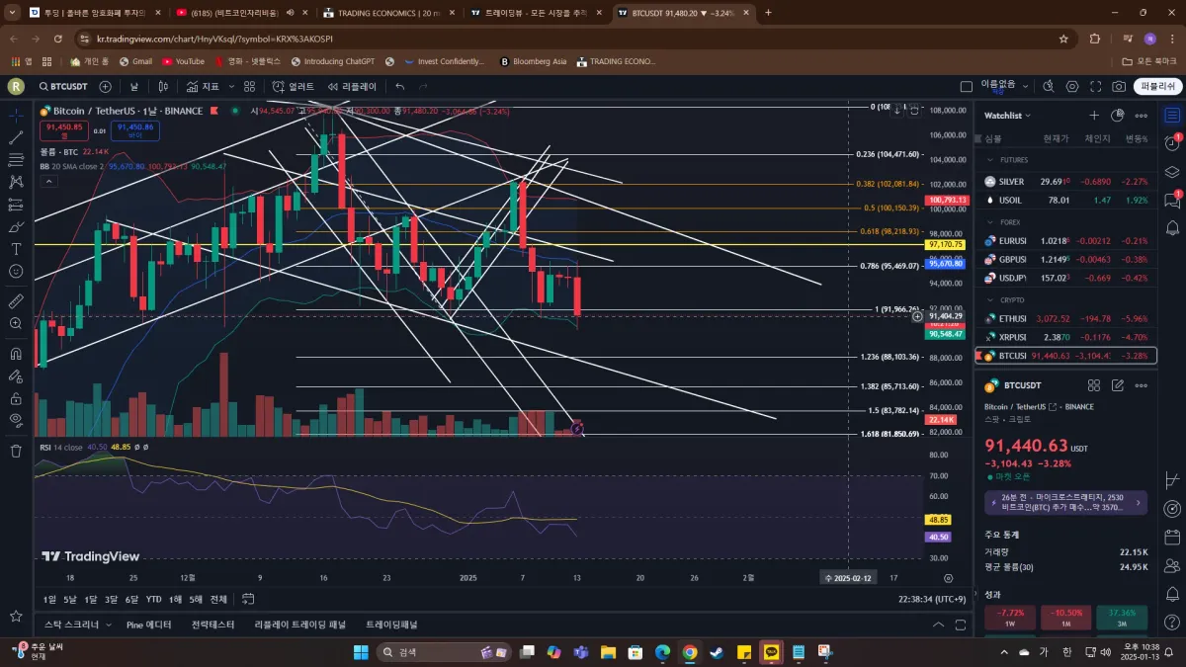Hide all drawings with eye icon
The image size is (1186, 667).
tap(16, 419)
